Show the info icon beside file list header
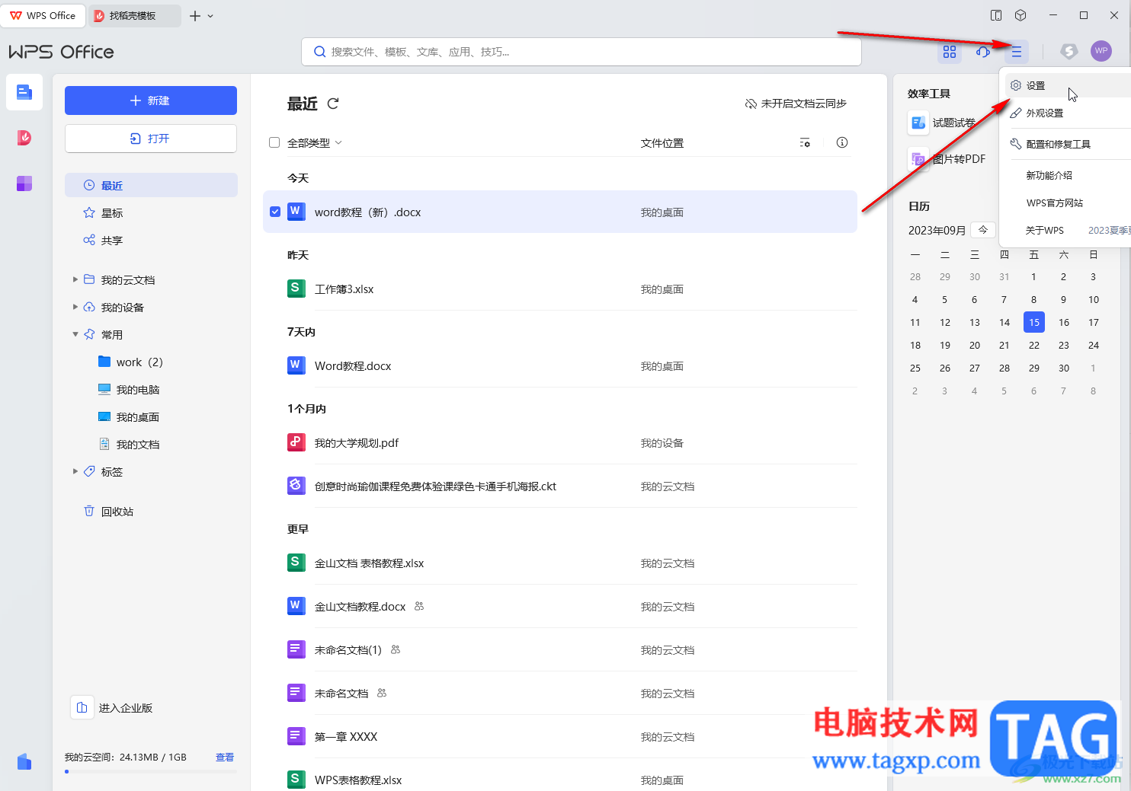Image resolution: width=1131 pixels, height=791 pixels. [842, 142]
